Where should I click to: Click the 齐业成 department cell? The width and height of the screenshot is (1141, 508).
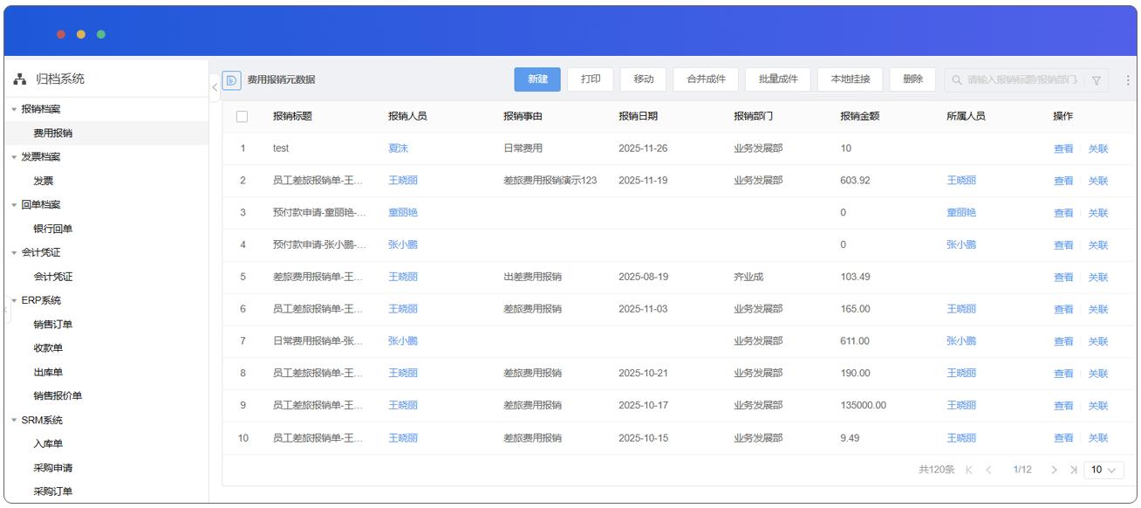point(748,277)
